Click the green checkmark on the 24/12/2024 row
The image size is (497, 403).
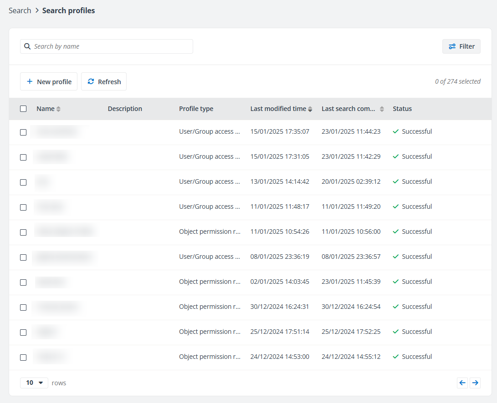click(x=395, y=356)
